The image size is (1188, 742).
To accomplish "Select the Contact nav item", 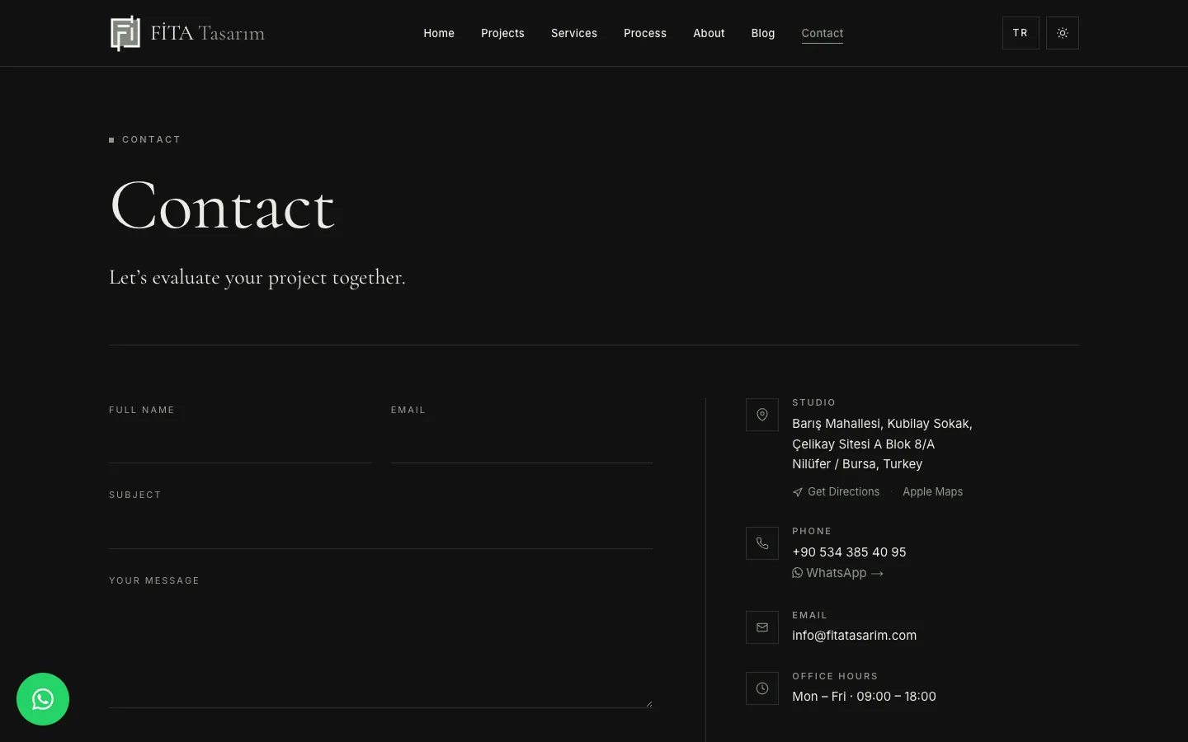I will [x=823, y=33].
